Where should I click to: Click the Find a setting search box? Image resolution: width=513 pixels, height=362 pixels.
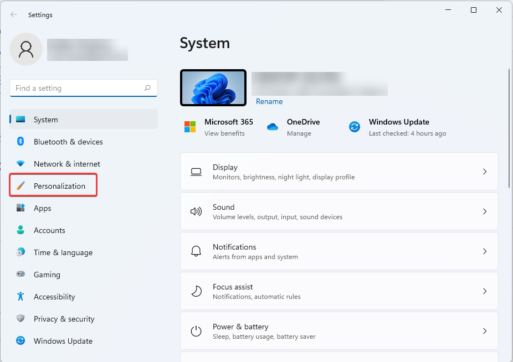click(83, 88)
